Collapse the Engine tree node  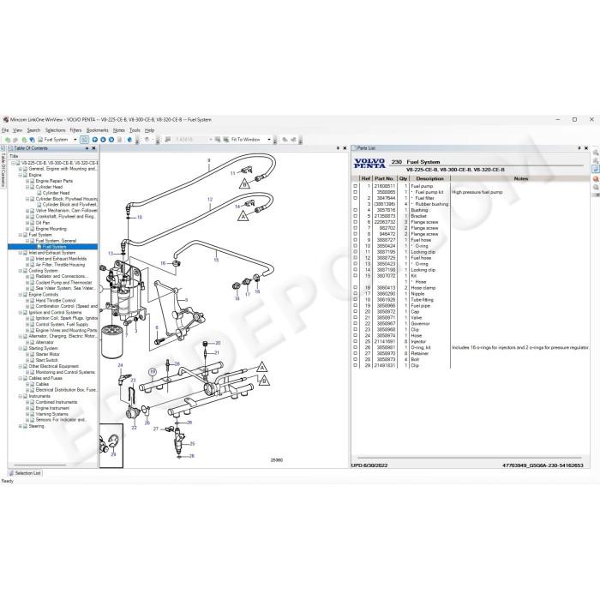[x=21, y=175]
